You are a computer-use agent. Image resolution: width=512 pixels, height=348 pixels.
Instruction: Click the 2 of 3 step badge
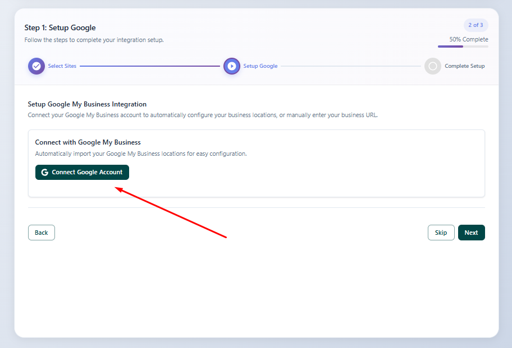point(476,25)
